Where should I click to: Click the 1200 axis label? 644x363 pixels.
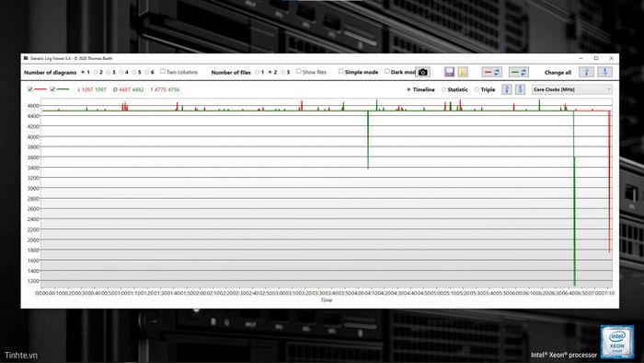click(x=33, y=281)
